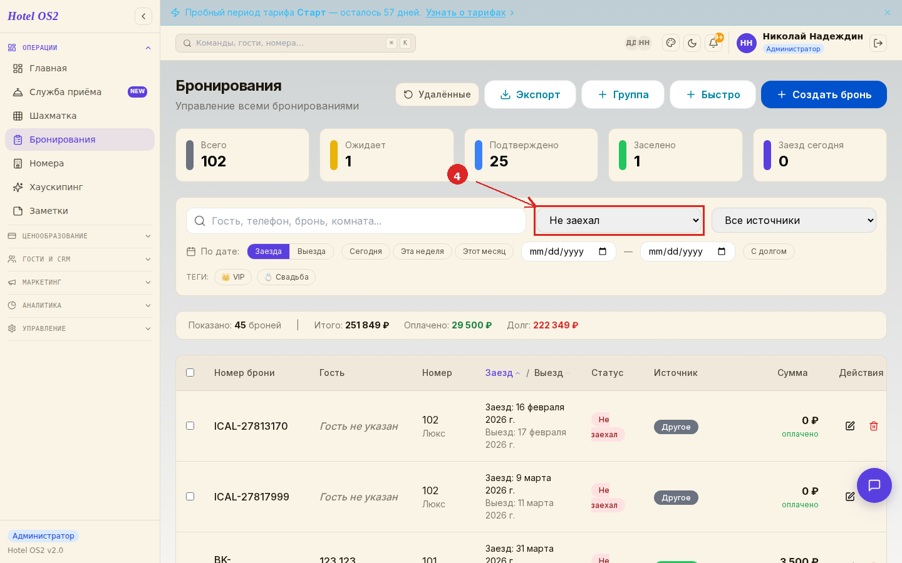
Task: Toggle the Свадьба tag filter
Action: pos(286,277)
